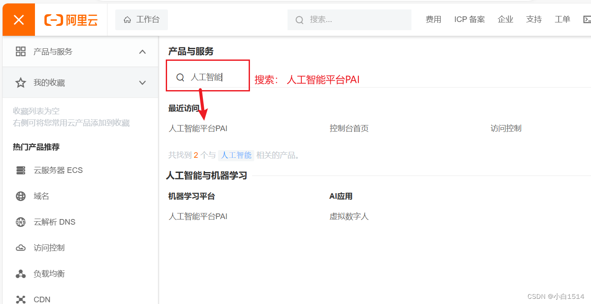Open the 域名 product link
This screenshot has width=591, height=304.
click(41, 196)
